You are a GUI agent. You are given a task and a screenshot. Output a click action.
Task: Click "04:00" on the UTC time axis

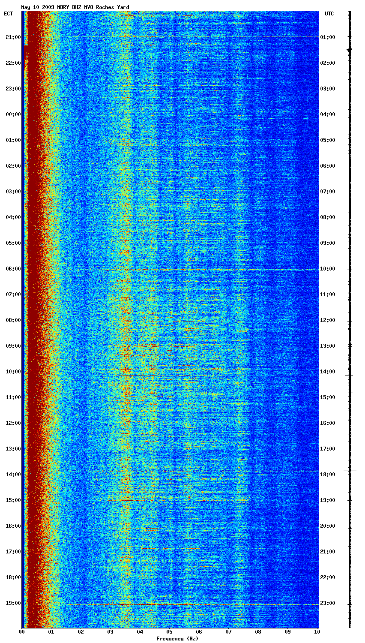coord(328,114)
